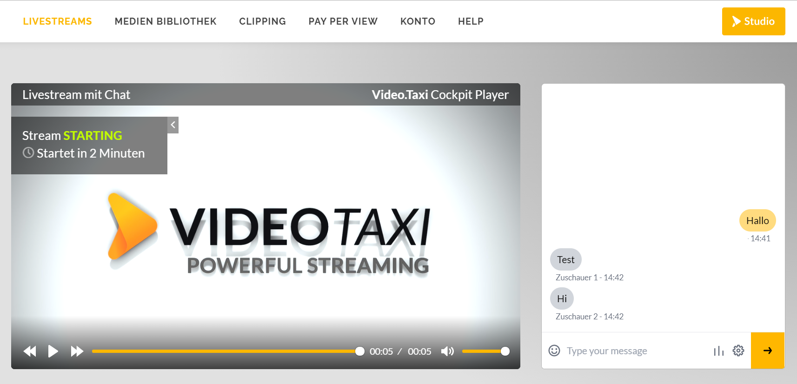Rewind the video player
The height and width of the screenshot is (384, 797).
30,351
